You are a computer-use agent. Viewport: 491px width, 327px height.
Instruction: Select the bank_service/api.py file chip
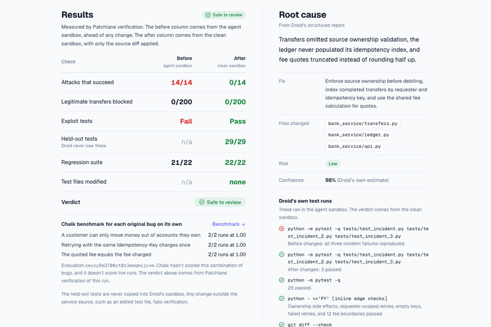pos(355,146)
